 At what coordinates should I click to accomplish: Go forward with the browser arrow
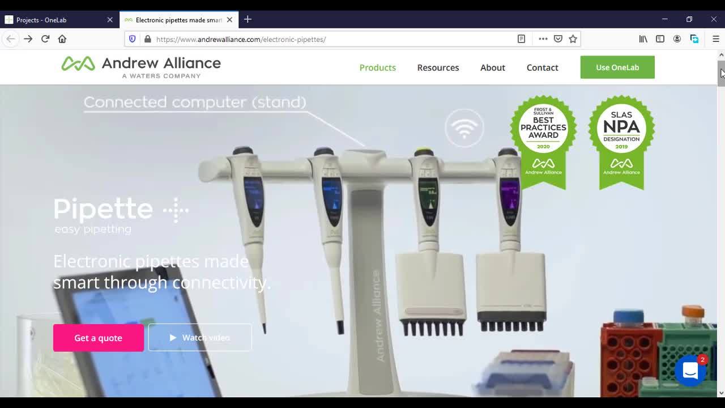point(28,39)
